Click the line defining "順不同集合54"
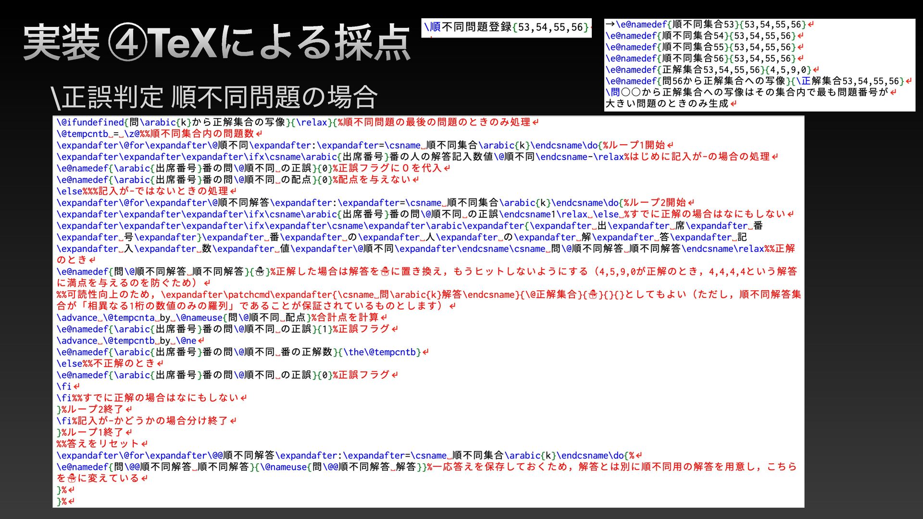923x519 pixels. click(x=704, y=36)
